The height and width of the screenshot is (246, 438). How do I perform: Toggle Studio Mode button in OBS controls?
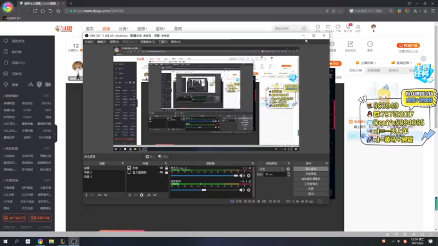click(x=311, y=184)
